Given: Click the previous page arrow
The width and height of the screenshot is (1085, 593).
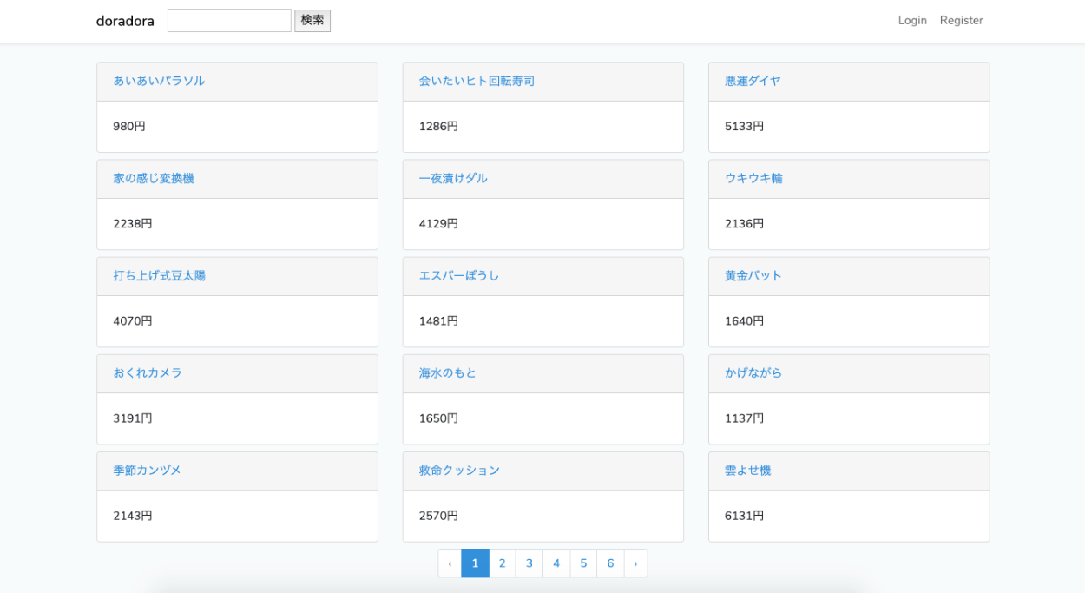Looking at the screenshot, I should [450, 563].
